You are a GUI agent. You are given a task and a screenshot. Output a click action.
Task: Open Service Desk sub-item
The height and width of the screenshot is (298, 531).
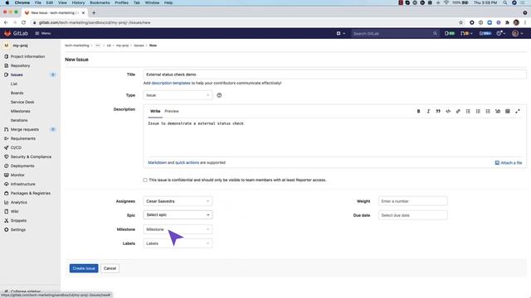pyautogui.click(x=22, y=102)
